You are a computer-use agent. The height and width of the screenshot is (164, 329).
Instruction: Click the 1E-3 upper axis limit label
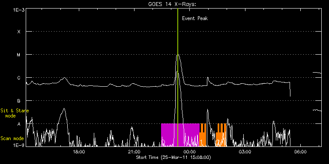click(19, 10)
